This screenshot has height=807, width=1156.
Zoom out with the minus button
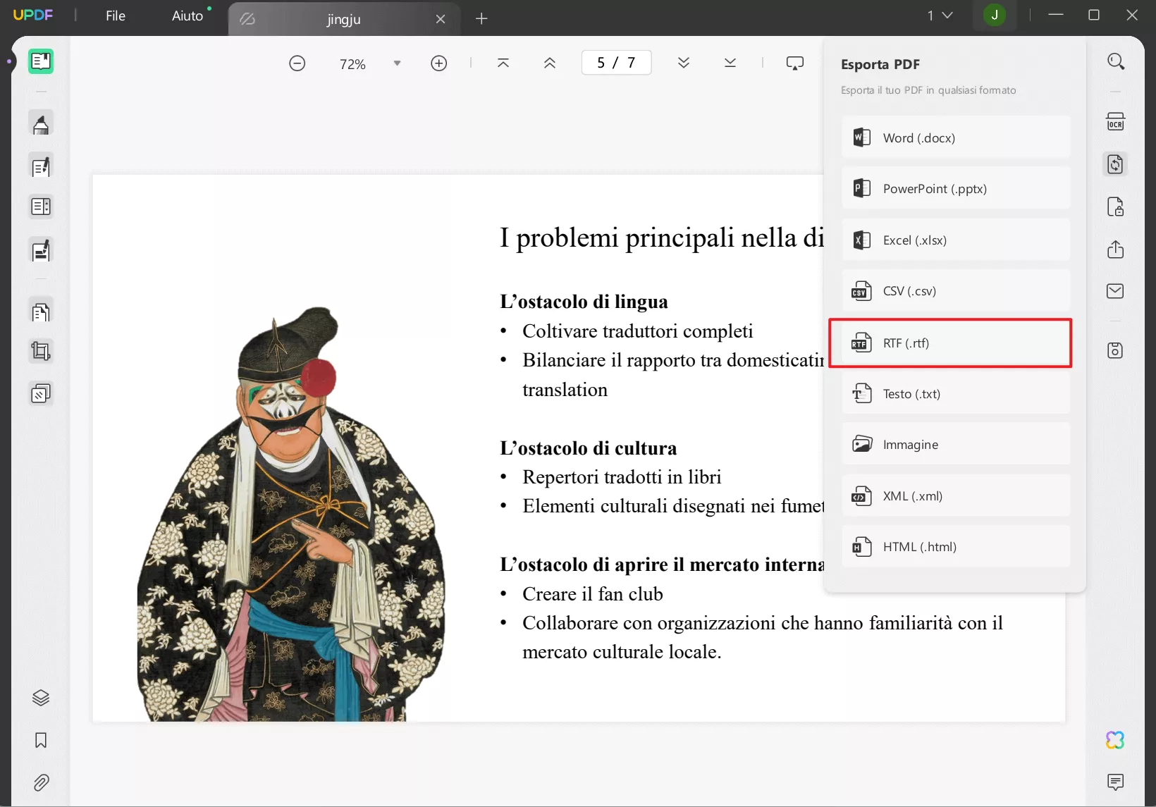[x=297, y=63]
